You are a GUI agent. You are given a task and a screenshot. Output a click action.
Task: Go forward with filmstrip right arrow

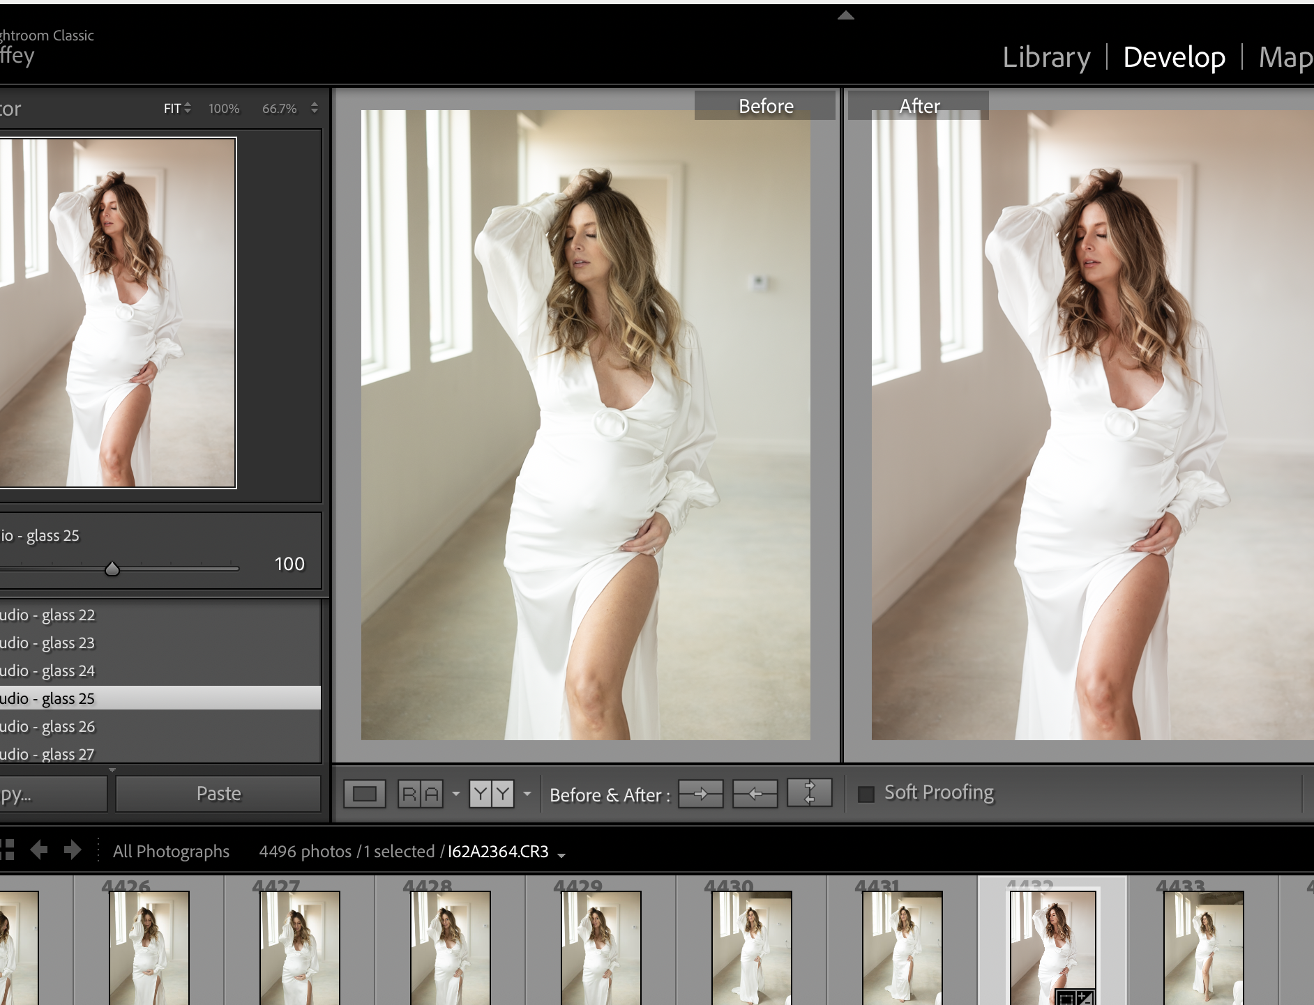click(x=73, y=850)
